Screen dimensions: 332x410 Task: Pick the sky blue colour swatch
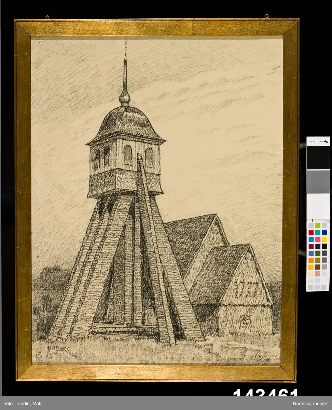coord(311,239)
